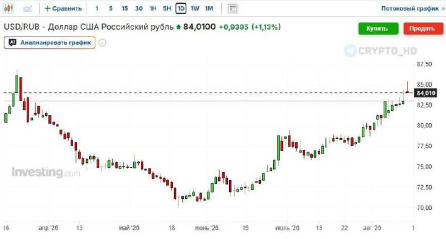Select the 30 minute timeframe
The width and height of the screenshot is (446, 239).
[x=139, y=9]
